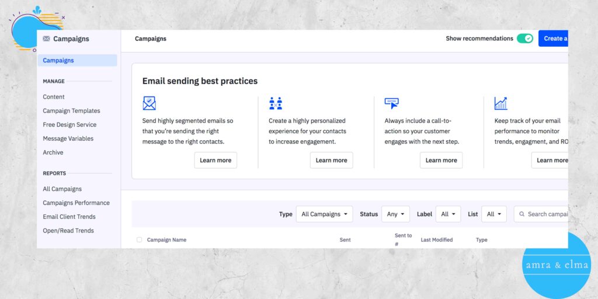Click the blue Create a campaign button
Image resolution: width=598 pixels, height=299 pixels.
[553, 39]
